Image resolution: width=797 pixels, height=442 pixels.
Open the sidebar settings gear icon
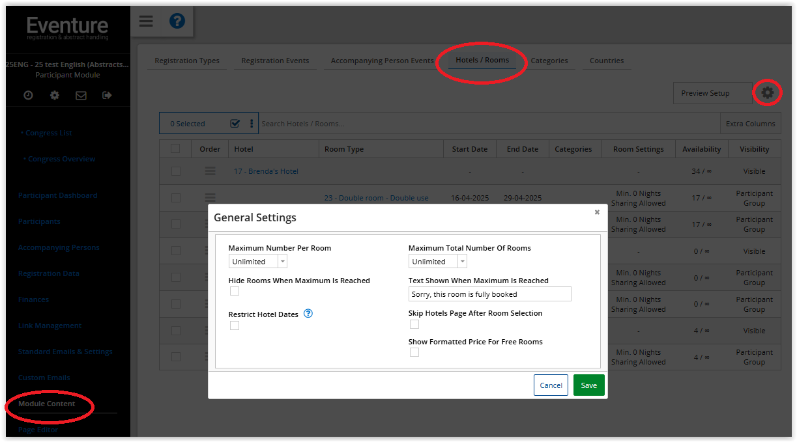[x=55, y=95]
